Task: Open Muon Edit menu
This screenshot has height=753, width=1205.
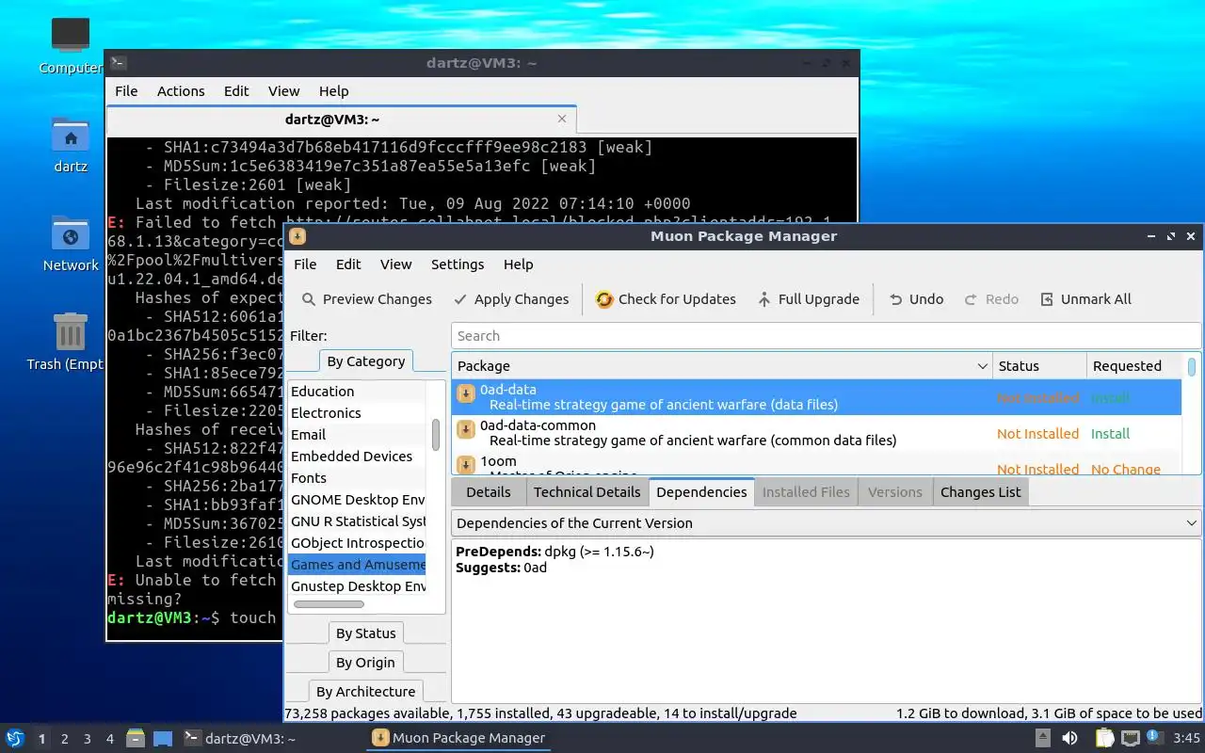Action: coord(348,264)
